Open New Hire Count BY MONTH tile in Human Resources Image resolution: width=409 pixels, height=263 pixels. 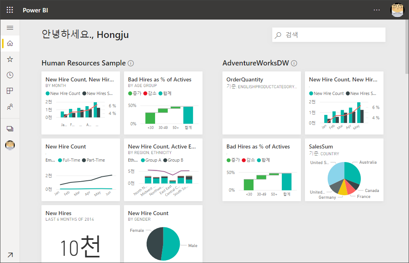coord(81,103)
